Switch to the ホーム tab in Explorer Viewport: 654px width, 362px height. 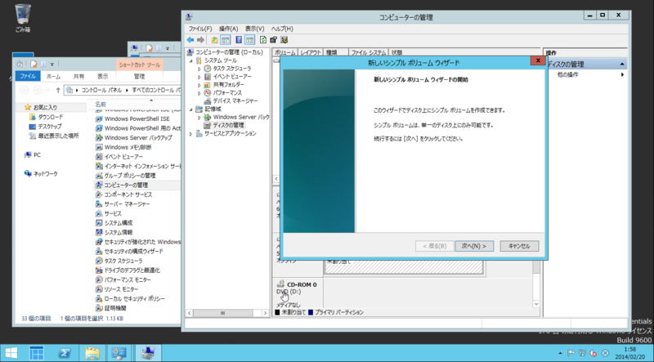[x=53, y=76]
